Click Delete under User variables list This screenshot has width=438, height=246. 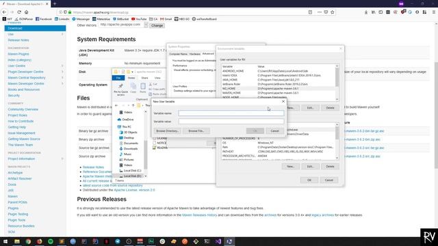point(330,108)
